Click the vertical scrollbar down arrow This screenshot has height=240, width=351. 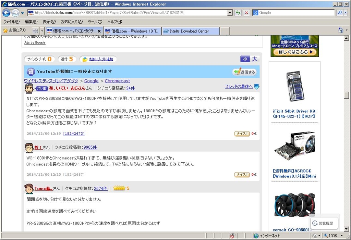346,229
